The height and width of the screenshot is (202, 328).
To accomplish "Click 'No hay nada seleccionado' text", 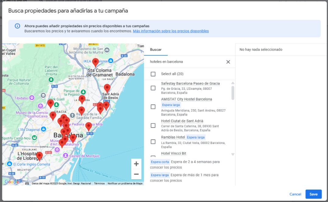I will tap(261, 50).
